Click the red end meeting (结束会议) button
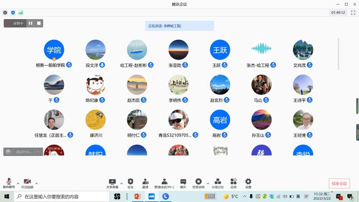The image size is (359, 202). [339, 183]
